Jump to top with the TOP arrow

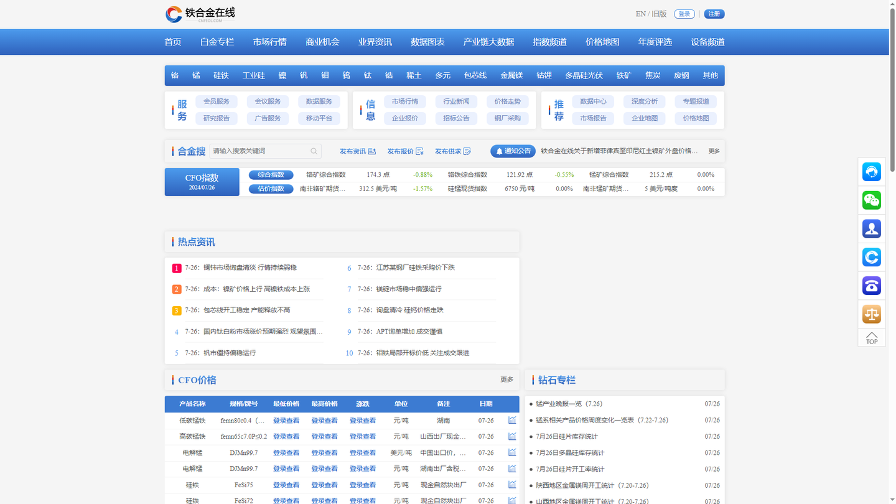872,338
